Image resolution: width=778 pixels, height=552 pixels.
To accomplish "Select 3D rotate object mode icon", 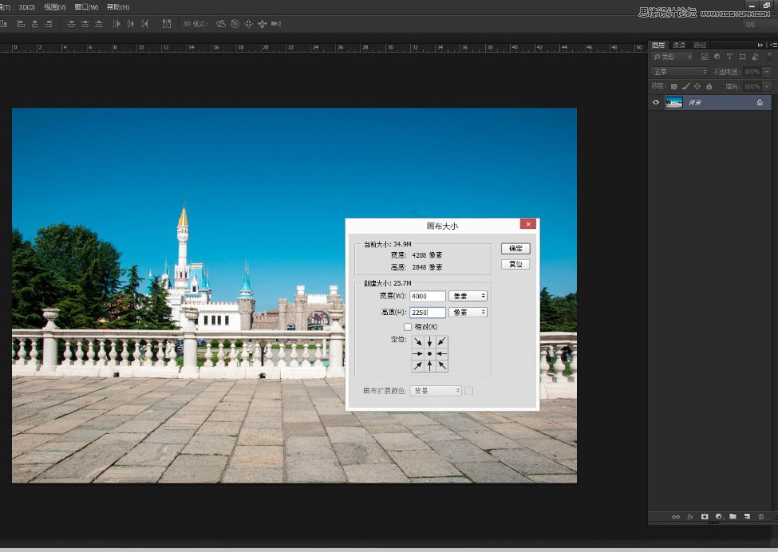I will click(x=221, y=23).
